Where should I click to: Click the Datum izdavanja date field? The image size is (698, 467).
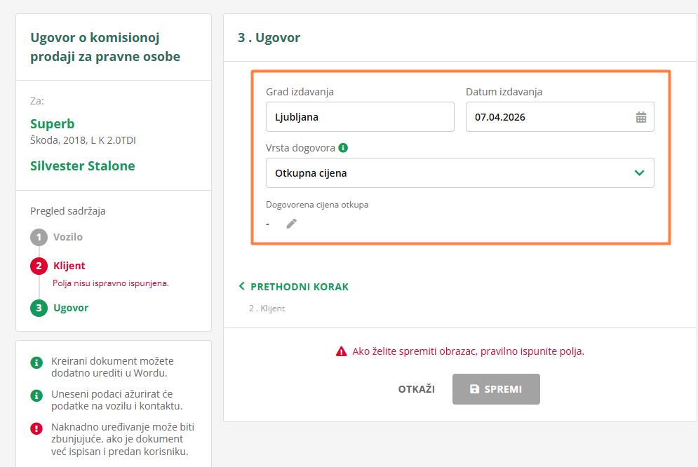(551, 117)
